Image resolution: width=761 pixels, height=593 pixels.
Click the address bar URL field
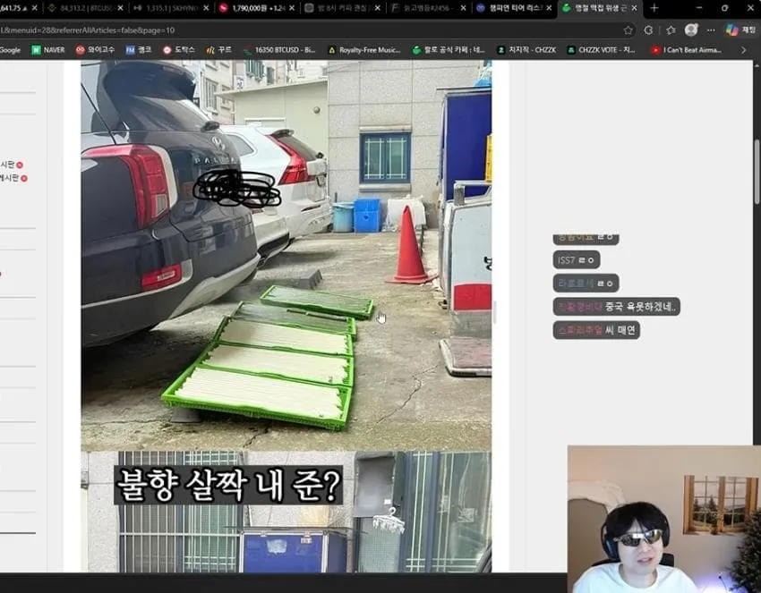[311, 30]
